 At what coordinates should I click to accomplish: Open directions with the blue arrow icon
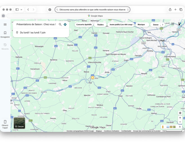(x=65, y=24)
